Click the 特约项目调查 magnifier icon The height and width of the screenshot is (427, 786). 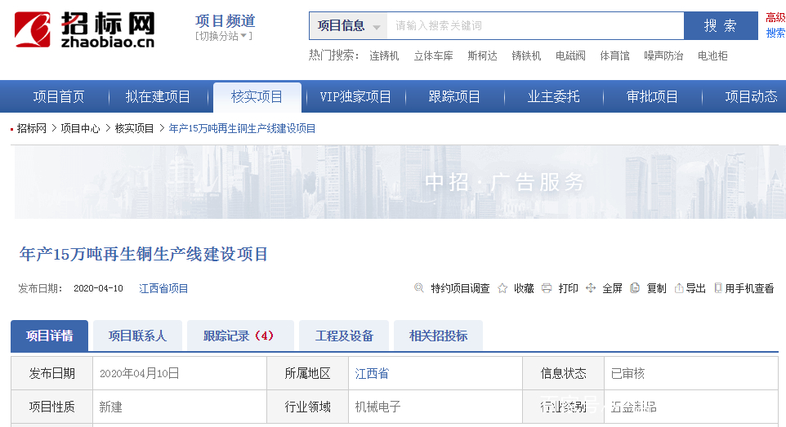[x=419, y=288]
